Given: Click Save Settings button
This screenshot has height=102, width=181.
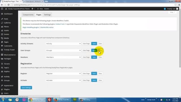Looking at the screenshot, I should 26,88.
